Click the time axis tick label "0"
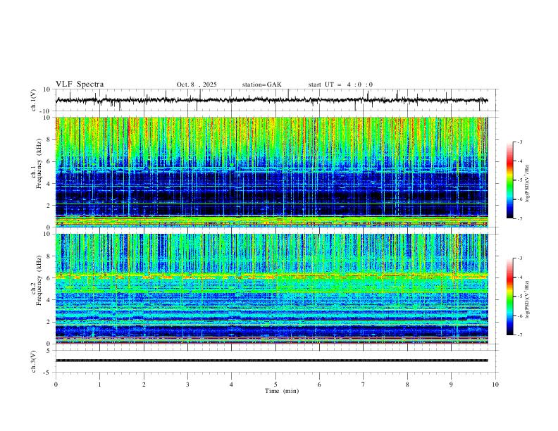 click(56, 385)
